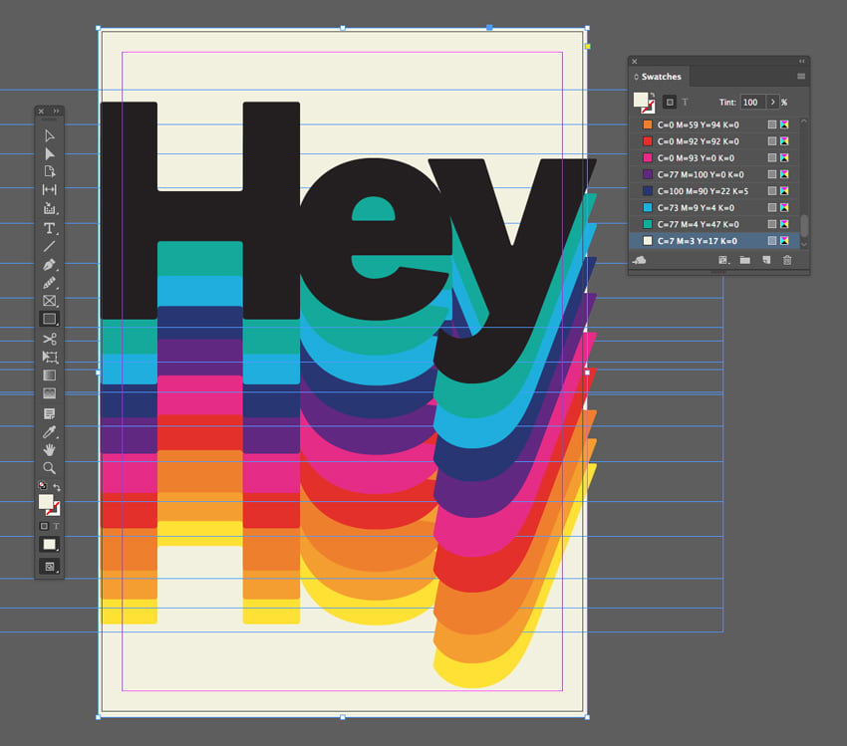Viewport: 847px width, 746px height.
Task: Reset to default fill and stroke in toolbox
Action: [42, 485]
